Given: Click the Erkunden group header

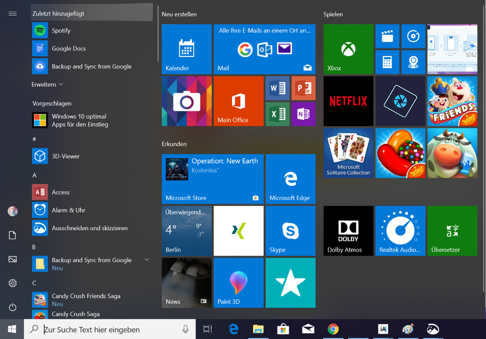Looking at the screenshot, I should [x=174, y=144].
